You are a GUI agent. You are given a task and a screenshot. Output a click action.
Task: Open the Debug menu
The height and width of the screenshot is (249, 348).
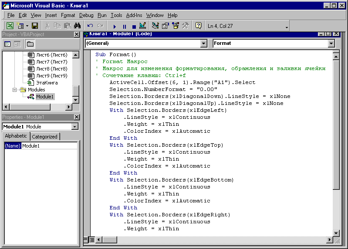point(86,15)
